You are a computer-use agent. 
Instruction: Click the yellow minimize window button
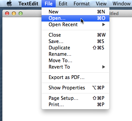[14, 13]
